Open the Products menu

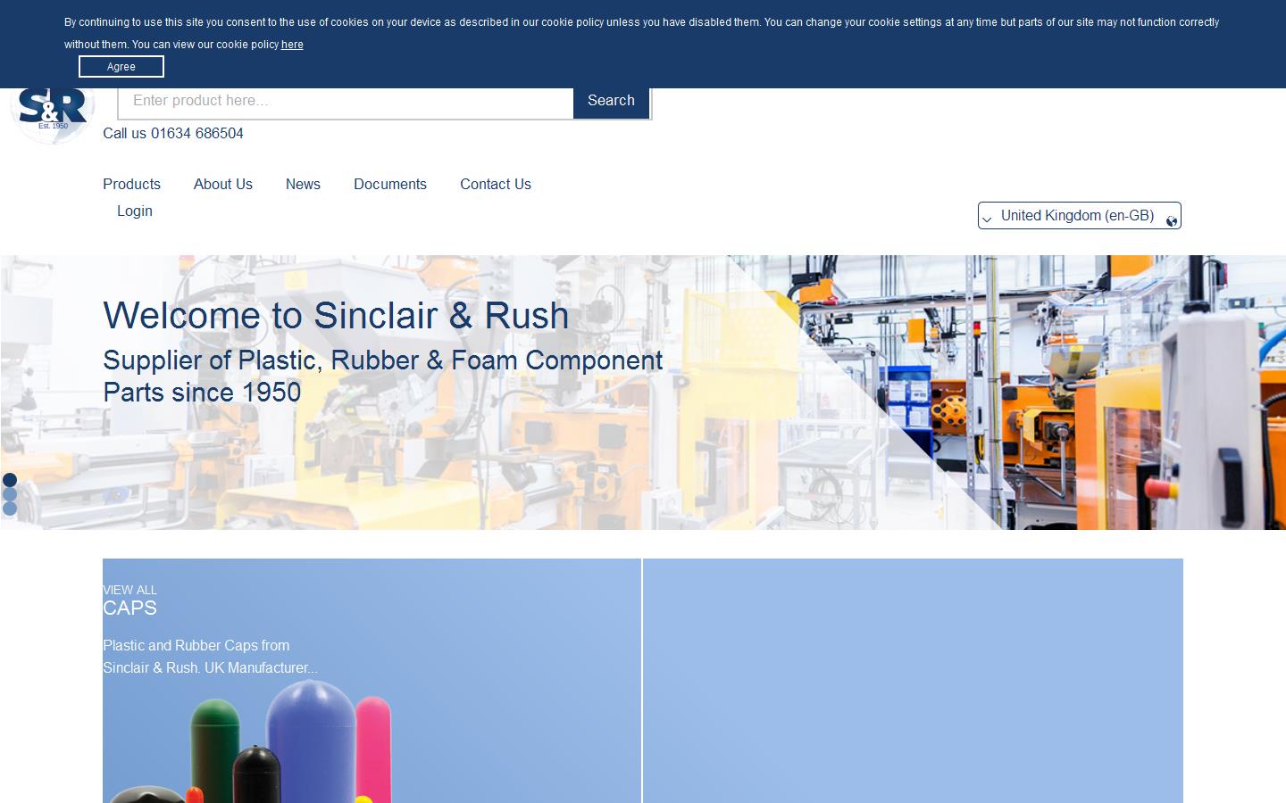click(x=131, y=184)
